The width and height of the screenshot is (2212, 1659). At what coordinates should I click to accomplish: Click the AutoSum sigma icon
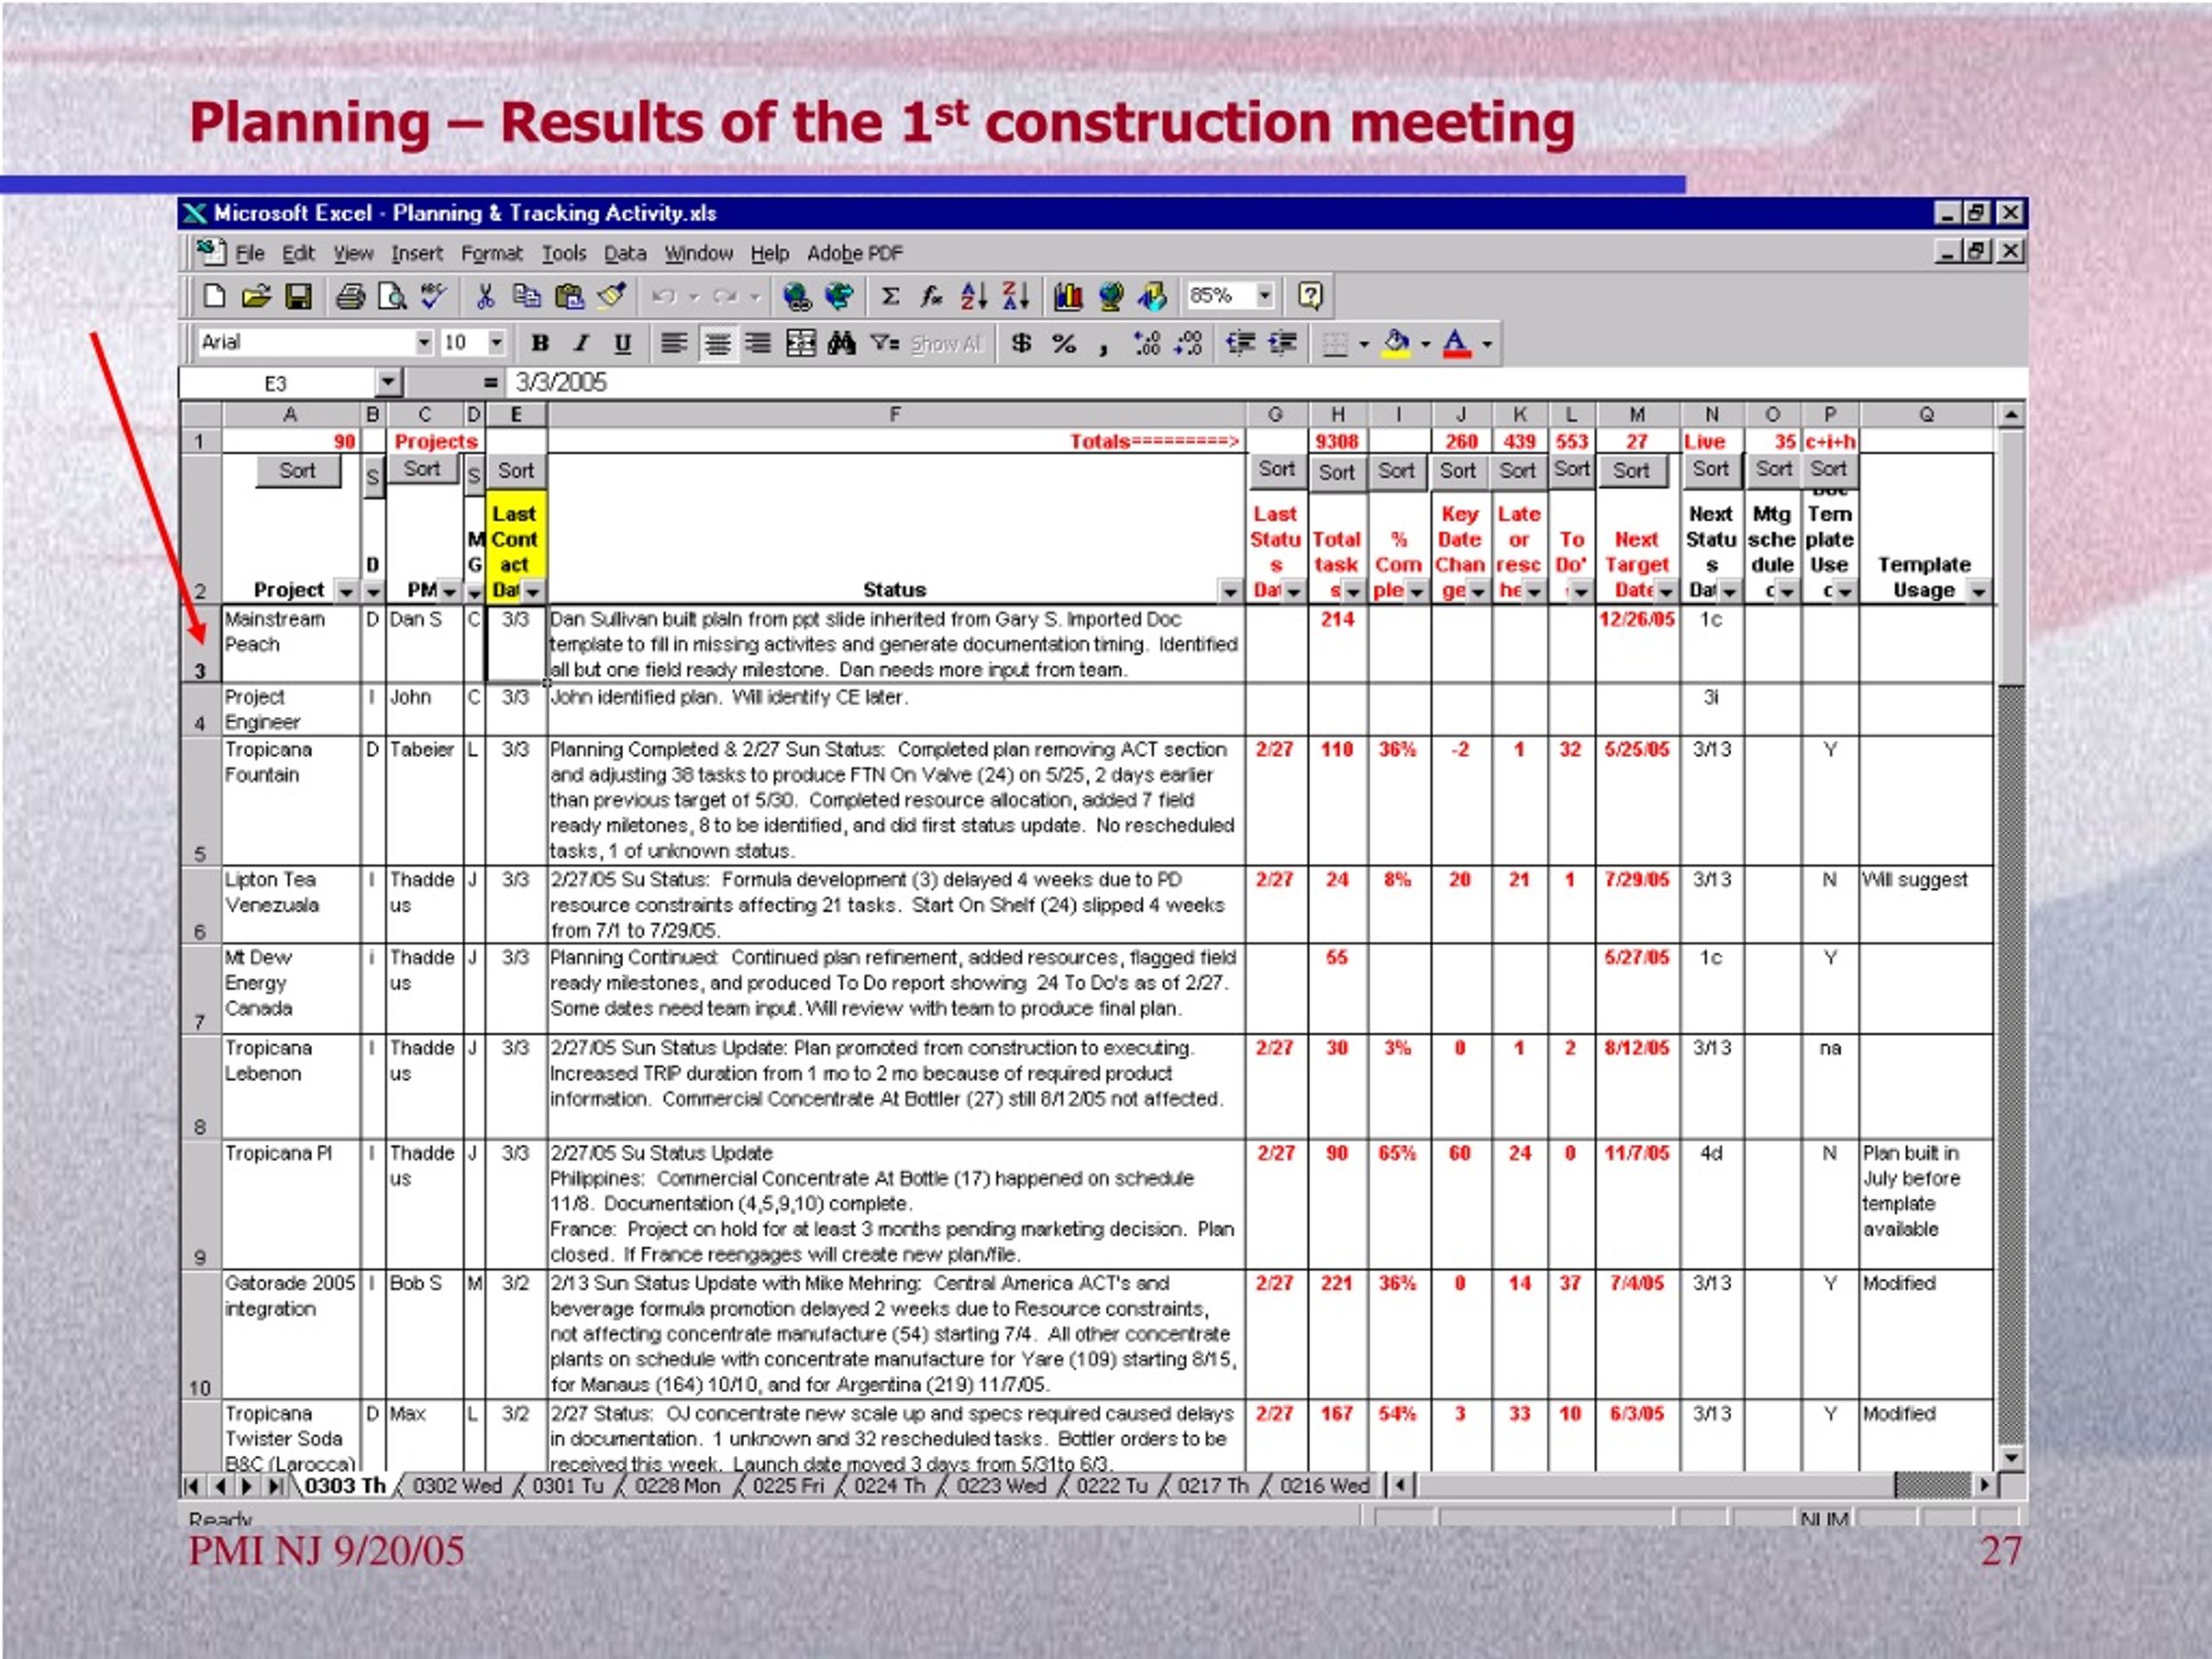tap(890, 296)
